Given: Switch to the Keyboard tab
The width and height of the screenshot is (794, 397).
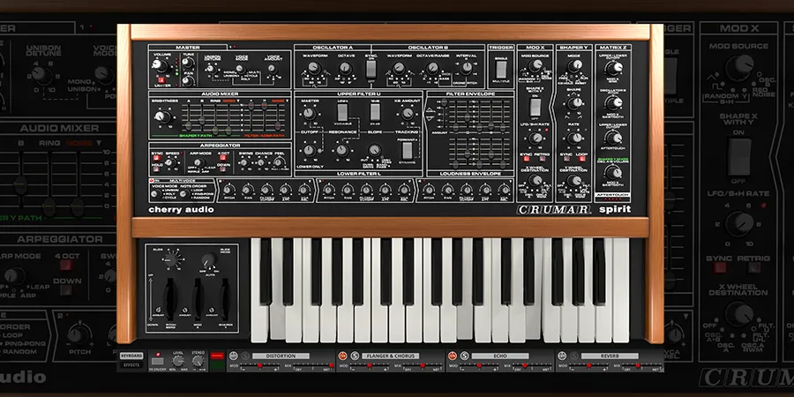Looking at the screenshot, I should 131,356.
